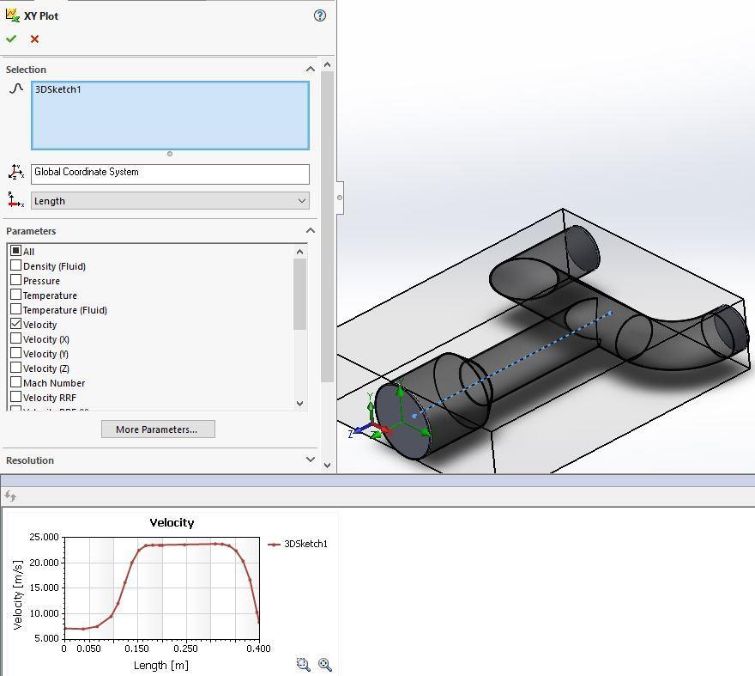The height and width of the screenshot is (676, 755).
Task: Click the abscissa axis icon
Action: 16,200
